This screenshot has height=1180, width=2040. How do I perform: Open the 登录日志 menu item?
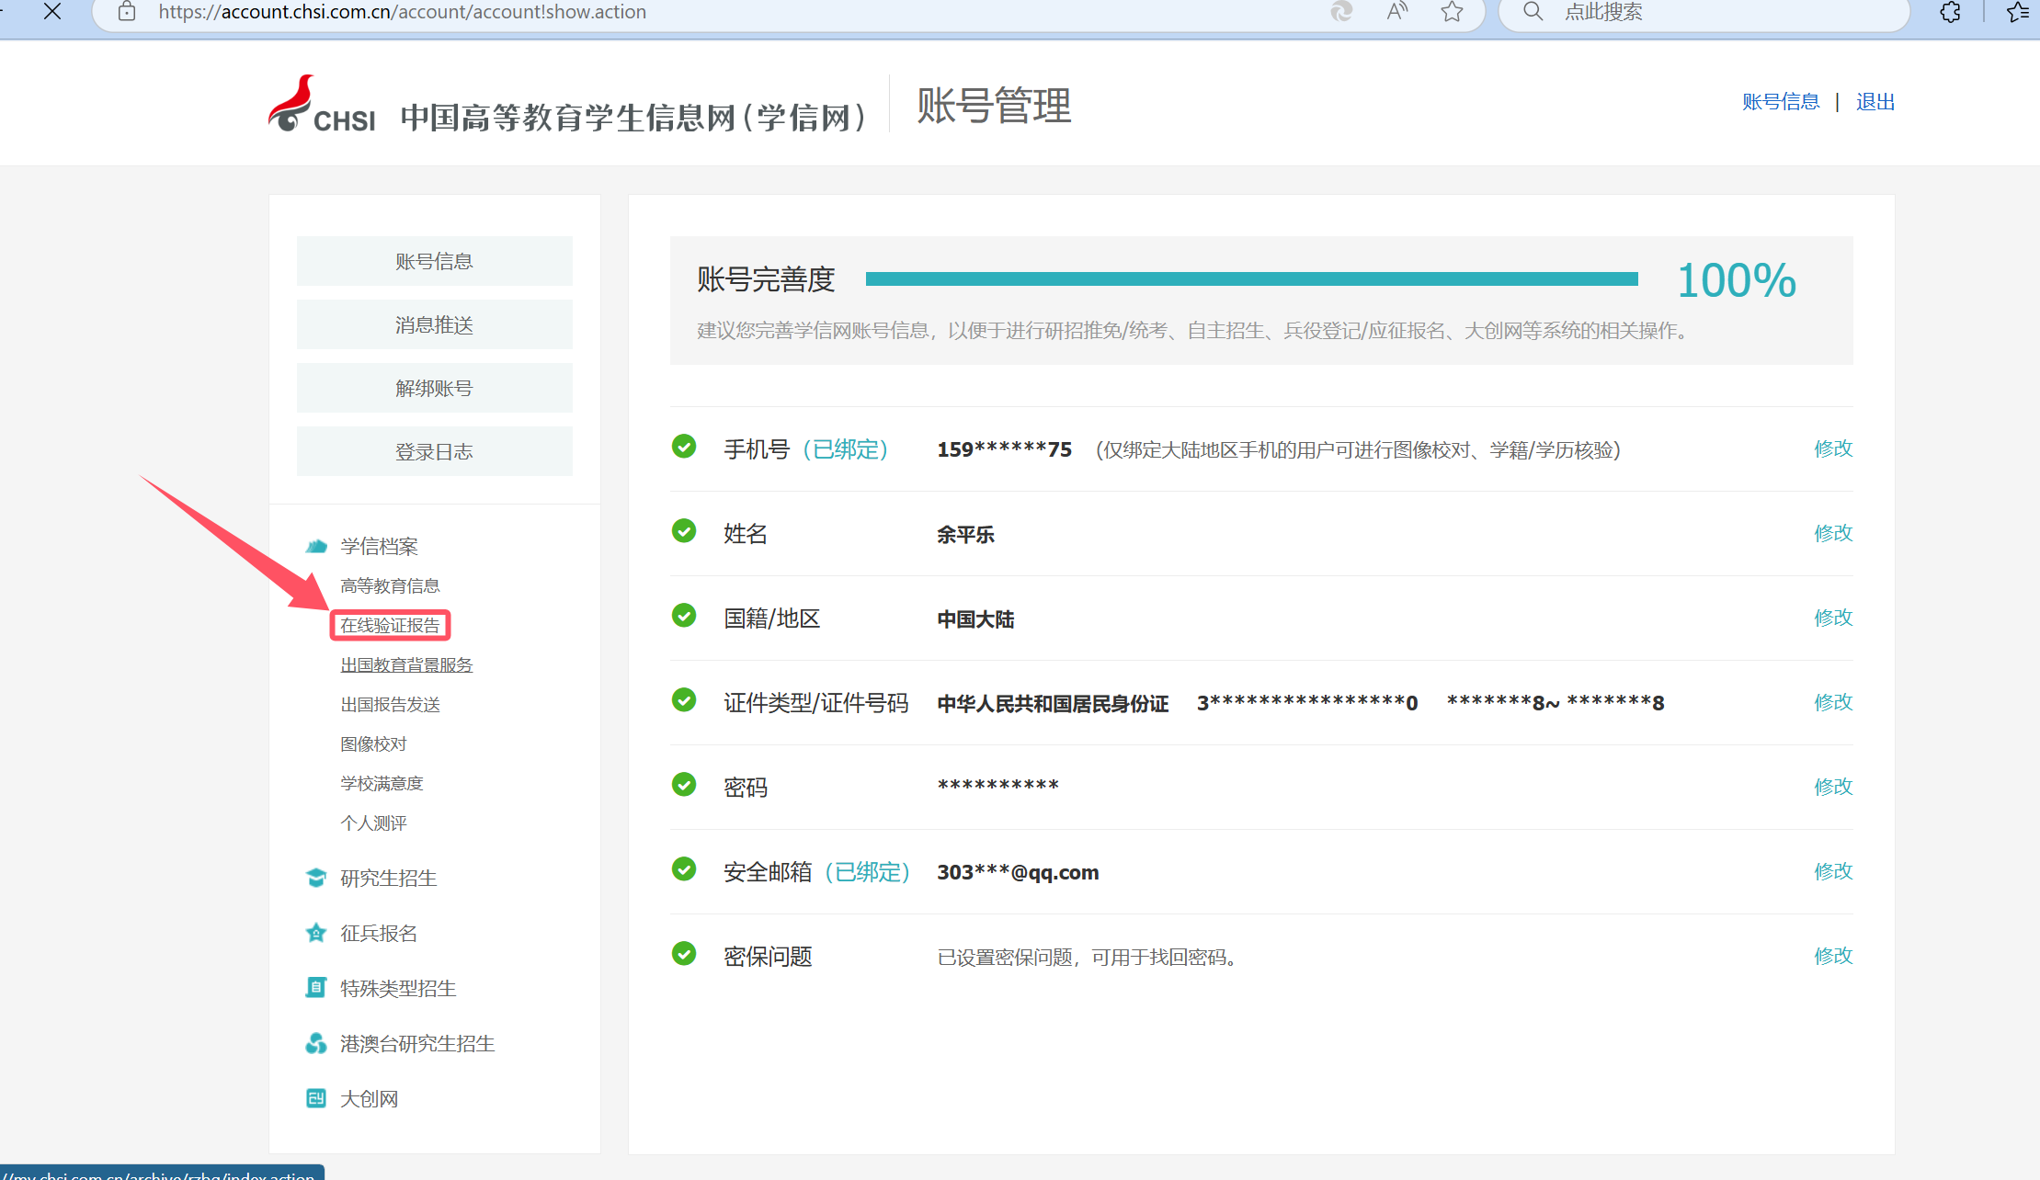click(x=434, y=451)
